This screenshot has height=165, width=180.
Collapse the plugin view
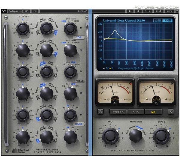pyautogui.click(x=15, y=11)
